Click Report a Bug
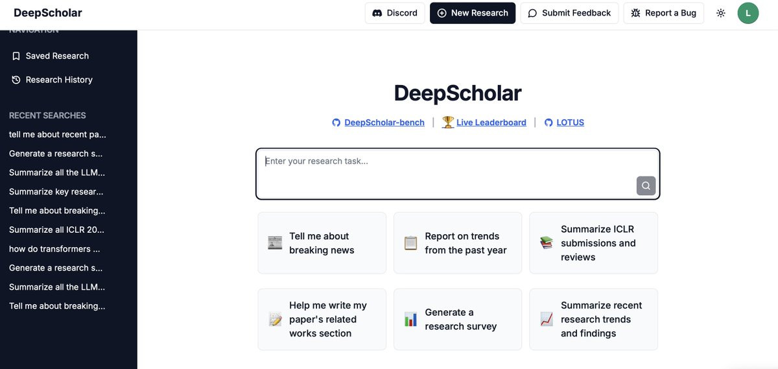The width and height of the screenshot is (778, 369). click(663, 13)
